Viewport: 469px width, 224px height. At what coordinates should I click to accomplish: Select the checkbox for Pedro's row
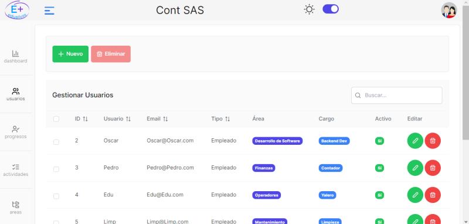point(56,169)
